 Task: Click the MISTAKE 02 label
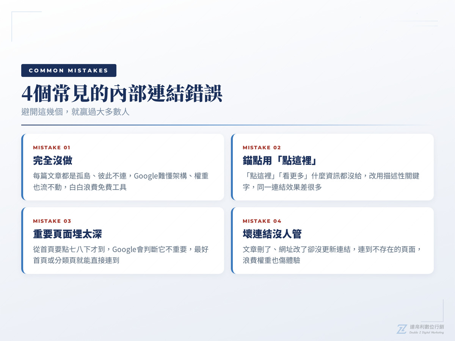point(262,148)
